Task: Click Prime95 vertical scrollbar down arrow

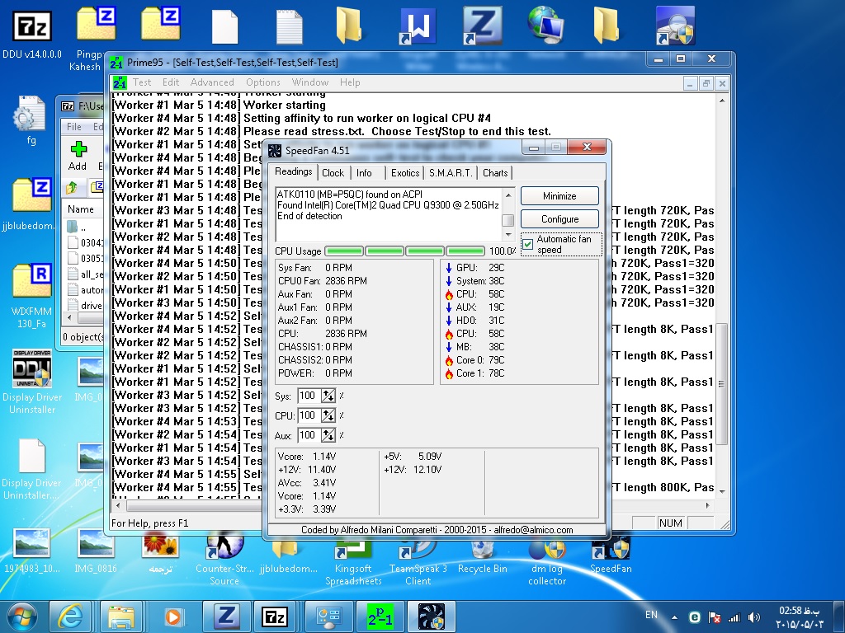Action: click(x=722, y=491)
